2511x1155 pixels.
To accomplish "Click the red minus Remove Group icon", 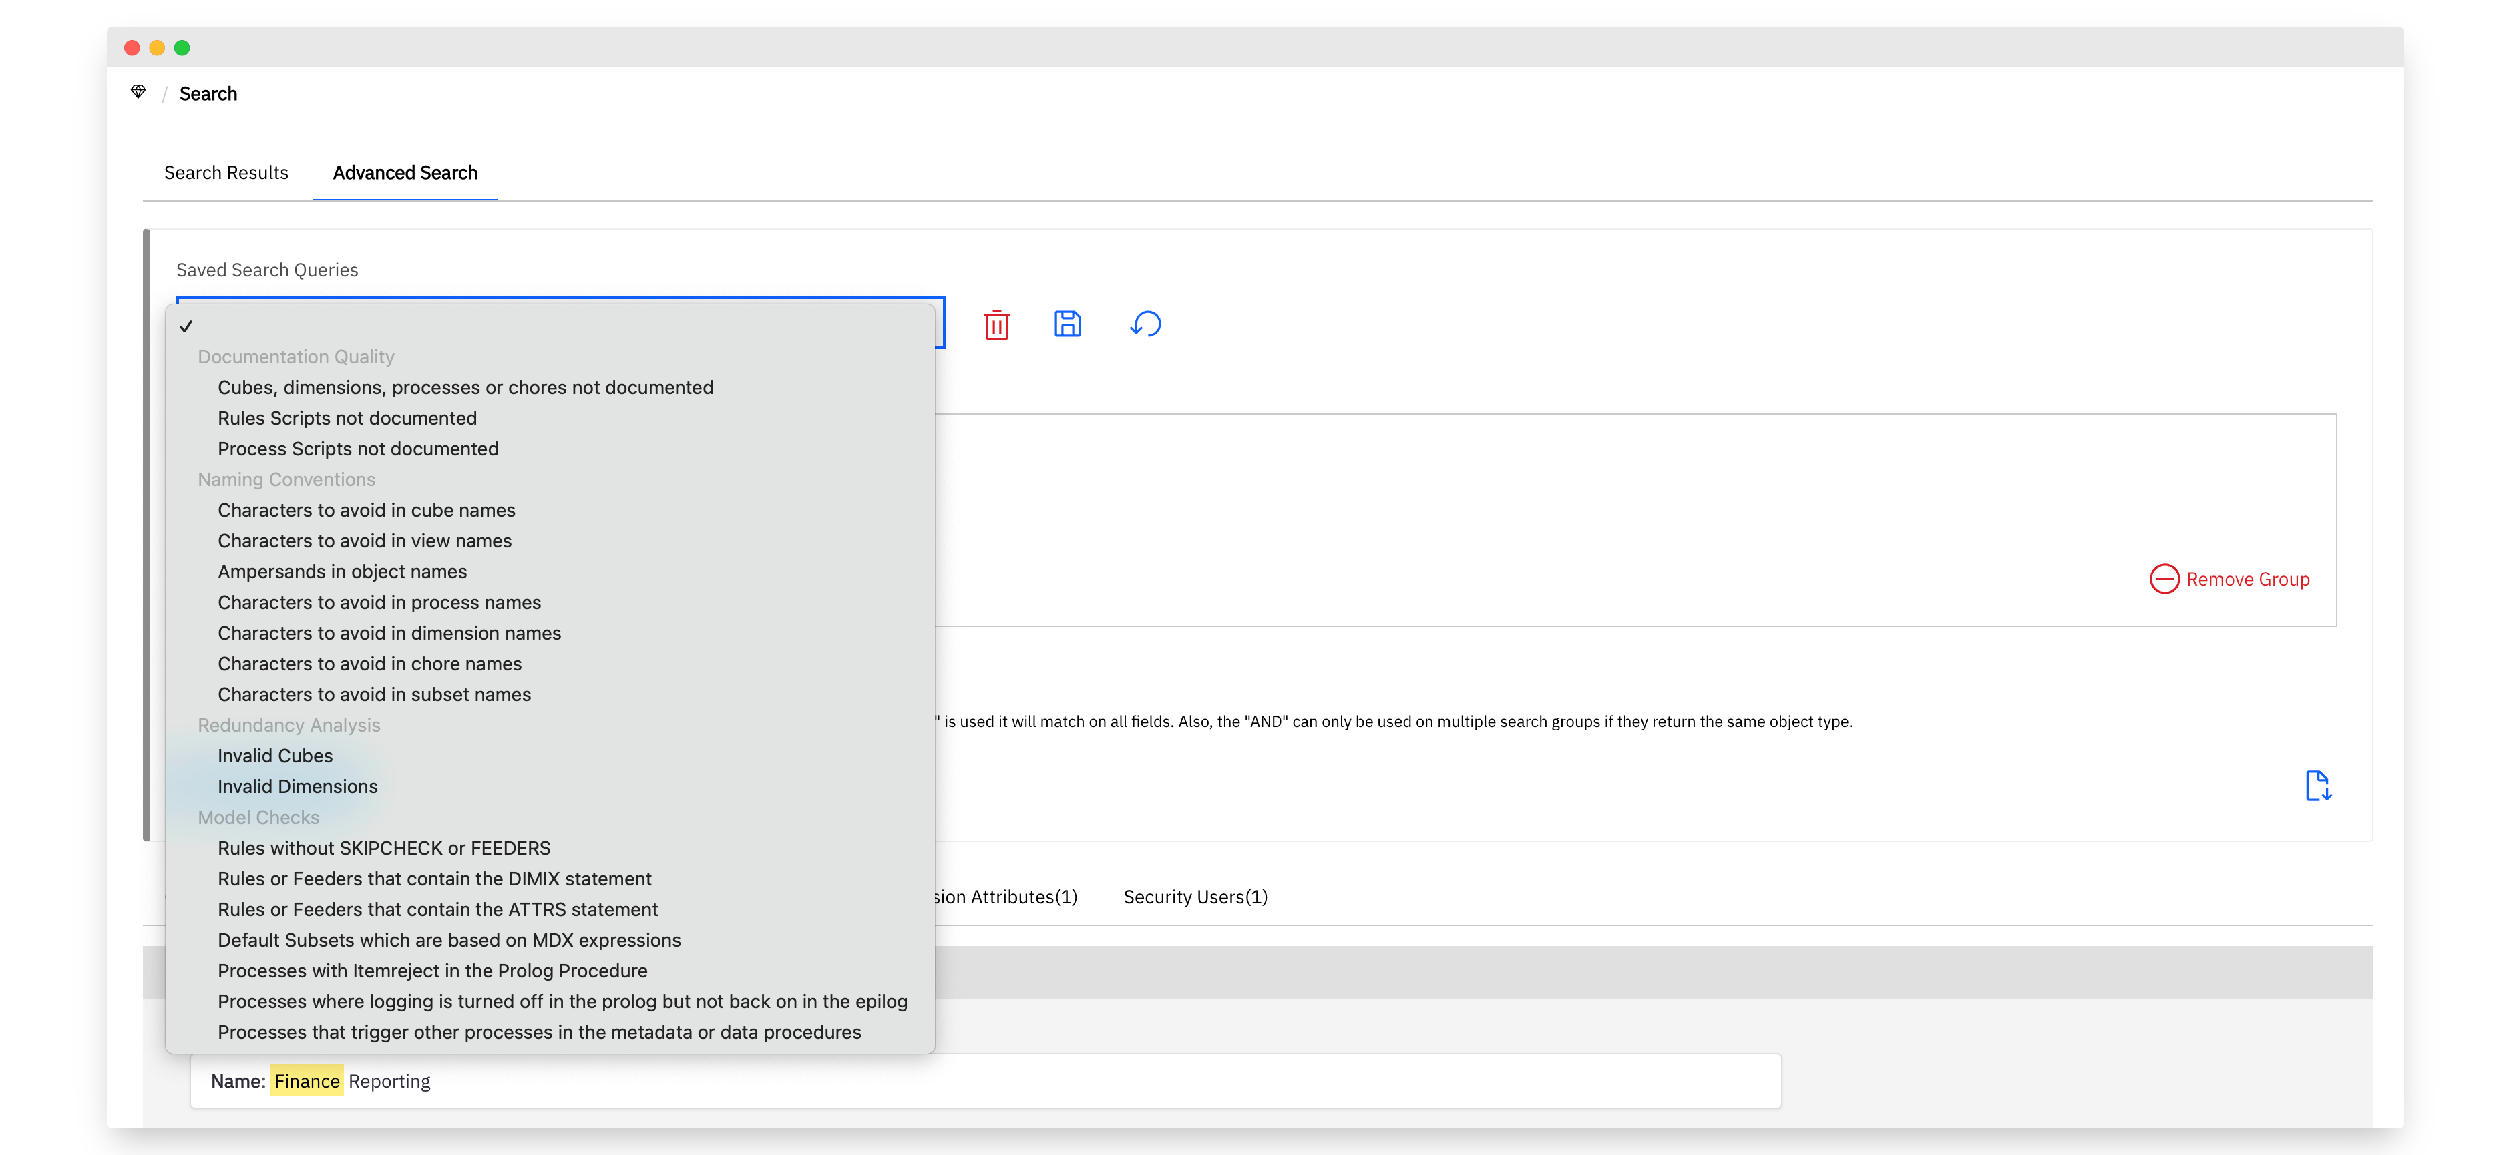I will tap(2164, 579).
